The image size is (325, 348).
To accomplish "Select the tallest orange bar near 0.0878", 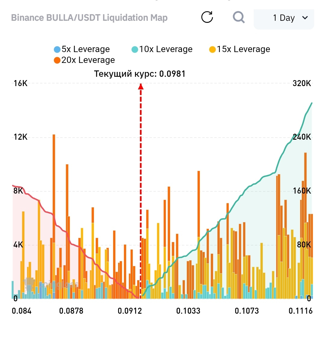I will 54,216.
